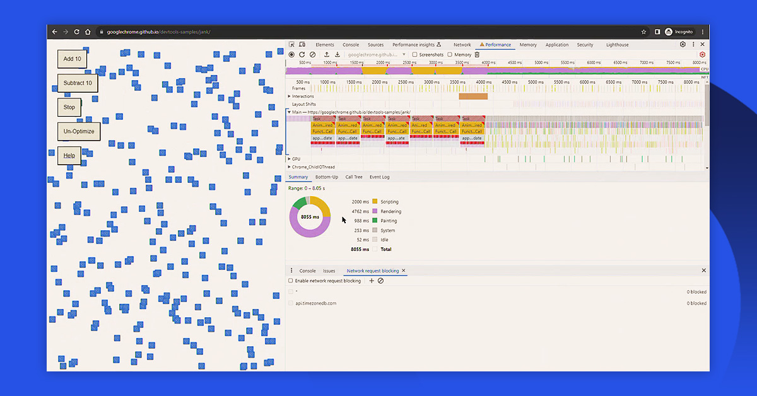
Task: Expand the Interactions track
Action: point(290,96)
